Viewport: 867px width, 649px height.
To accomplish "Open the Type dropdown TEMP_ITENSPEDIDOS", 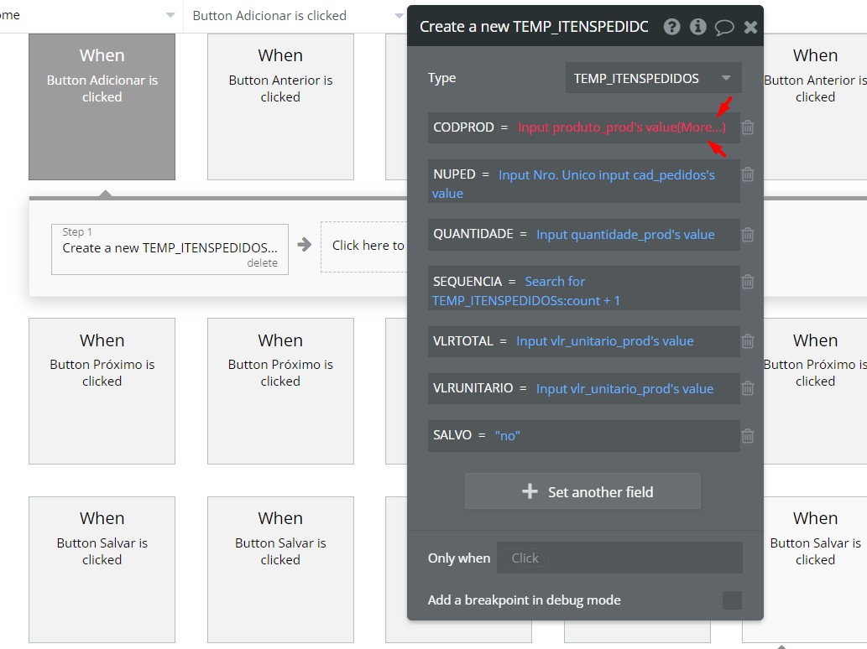I will (653, 78).
